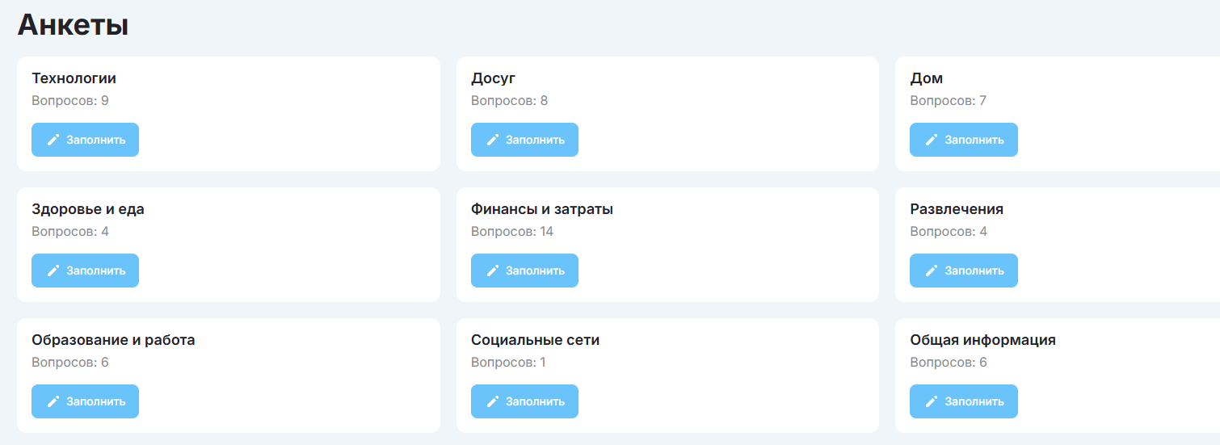Click the Здоровье и еда title
This screenshot has height=445, width=1220.
coord(88,209)
